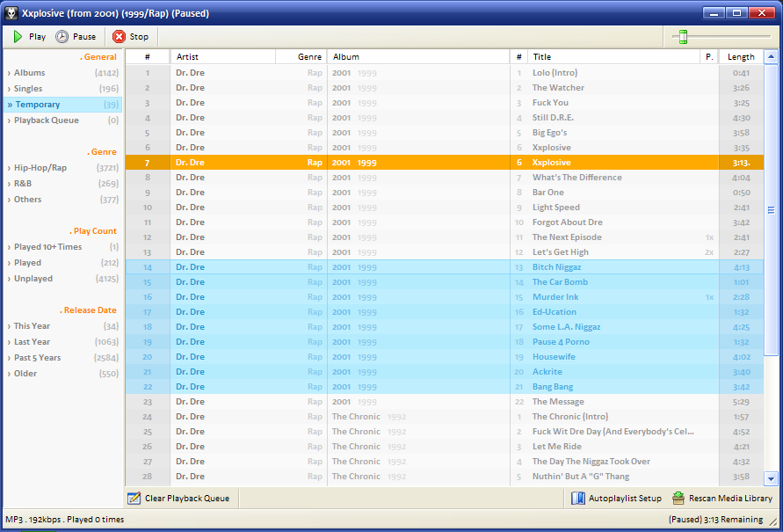Filter by R&B genre
Screen dimensions: 783x532
point(63,183)
